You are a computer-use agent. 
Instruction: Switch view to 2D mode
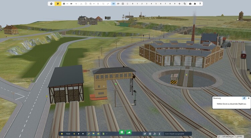tap(118, 4)
